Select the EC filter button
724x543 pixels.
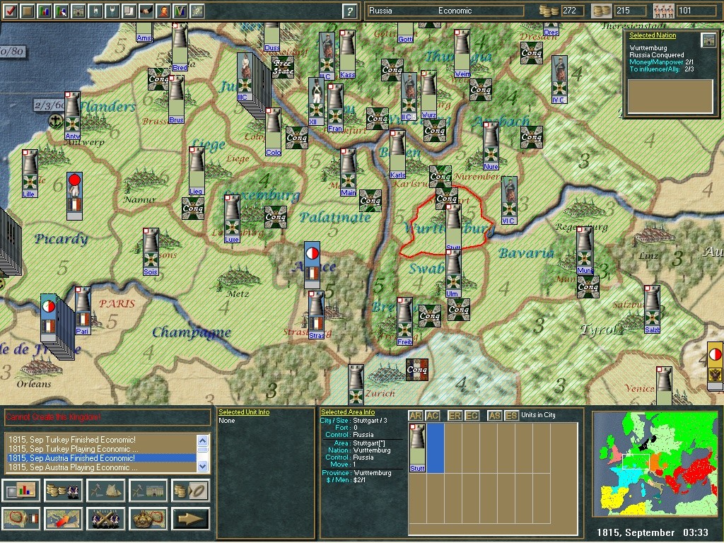pos(472,416)
